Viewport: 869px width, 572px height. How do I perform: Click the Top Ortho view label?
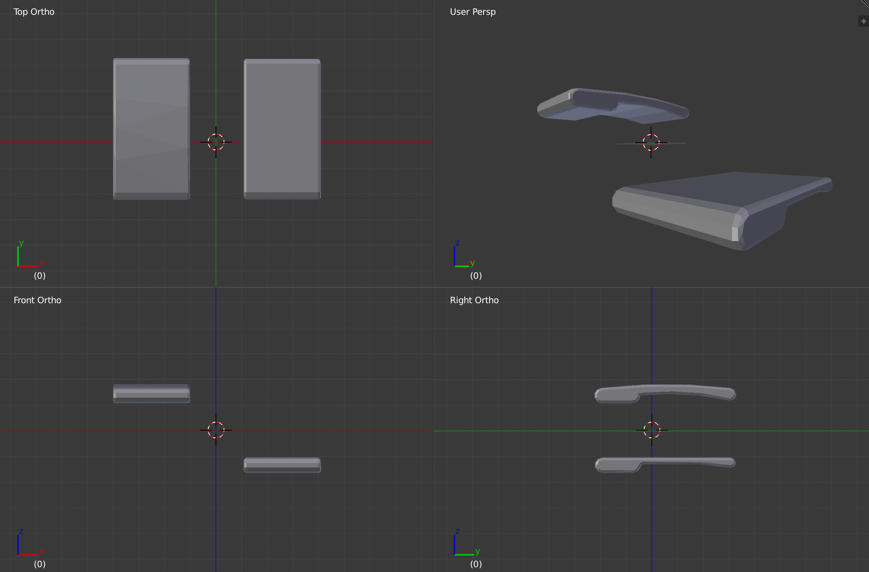pos(34,12)
